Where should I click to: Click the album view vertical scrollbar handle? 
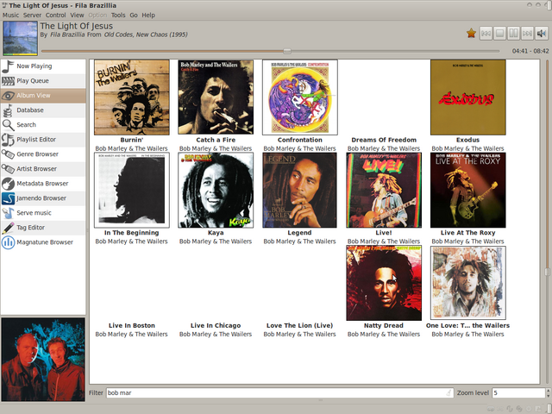tap(547, 272)
